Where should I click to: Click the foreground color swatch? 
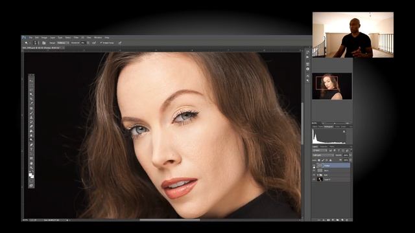tap(30, 175)
